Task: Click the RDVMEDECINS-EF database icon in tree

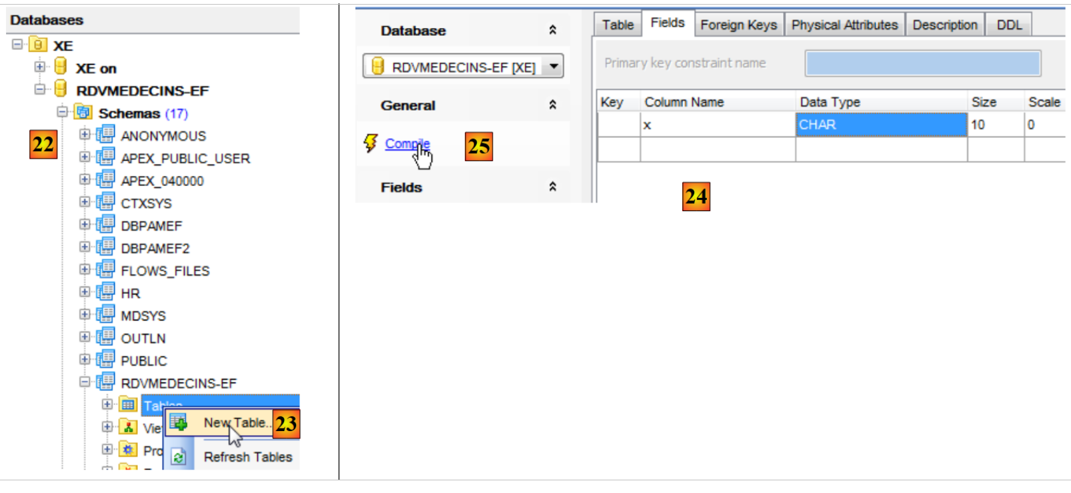Action: pyautogui.click(x=61, y=89)
